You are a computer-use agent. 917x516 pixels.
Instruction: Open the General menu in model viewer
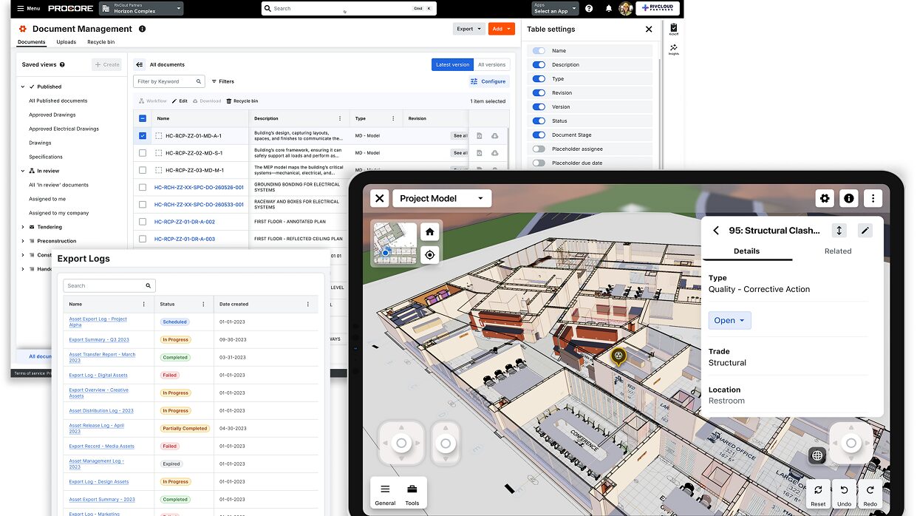[385, 495]
